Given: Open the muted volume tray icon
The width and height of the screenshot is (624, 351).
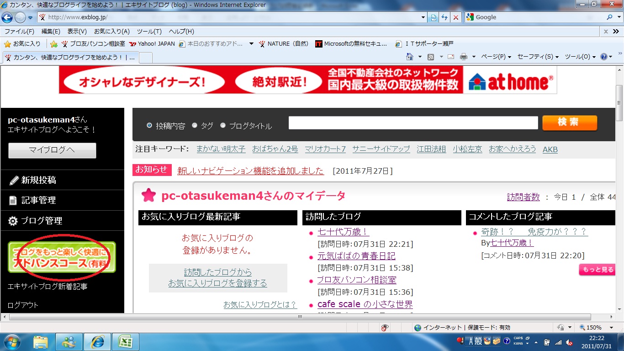Looking at the screenshot, I should tap(569, 342).
